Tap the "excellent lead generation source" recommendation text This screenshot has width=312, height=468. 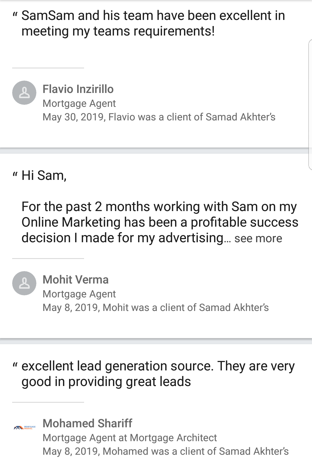158,374
